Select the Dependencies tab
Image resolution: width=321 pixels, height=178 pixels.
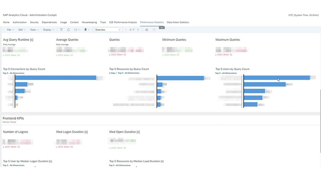click(49, 22)
